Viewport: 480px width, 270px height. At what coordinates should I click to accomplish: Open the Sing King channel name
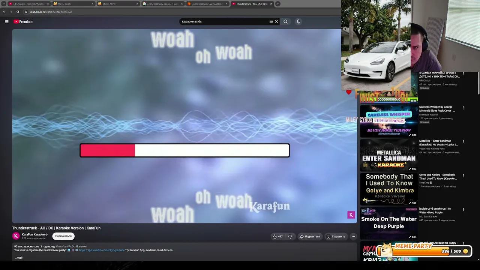click(x=424, y=183)
